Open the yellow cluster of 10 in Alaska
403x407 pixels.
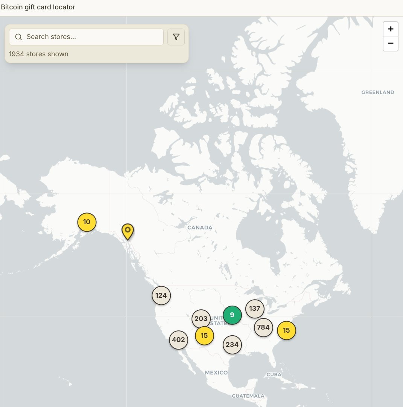(87, 222)
